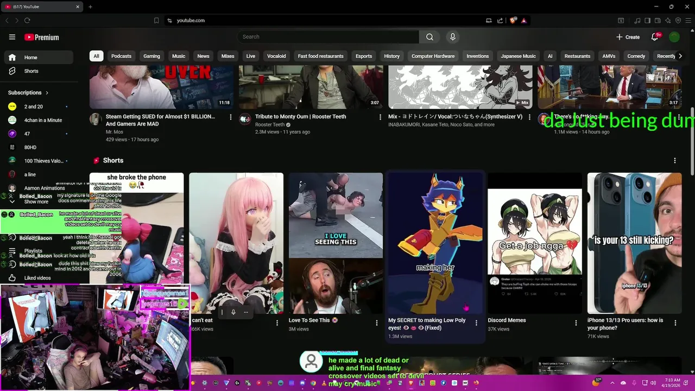Open the notifications bell

pyautogui.click(x=655, y=37)
